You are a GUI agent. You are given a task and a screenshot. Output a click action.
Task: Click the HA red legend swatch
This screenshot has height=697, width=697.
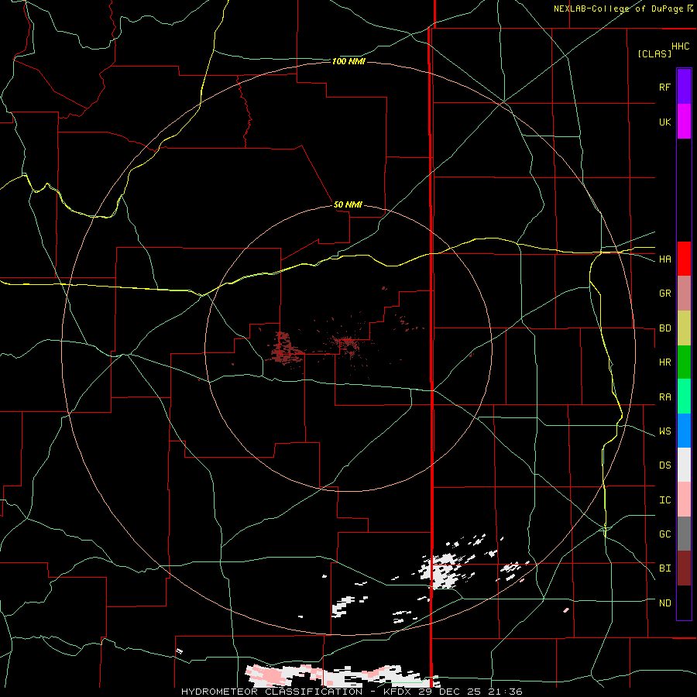[684, 259]
